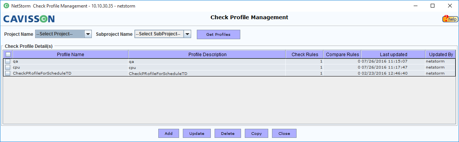Click the Check Rules column header
The width and height of the screenshot is (459, 142).
pos(305,55)
